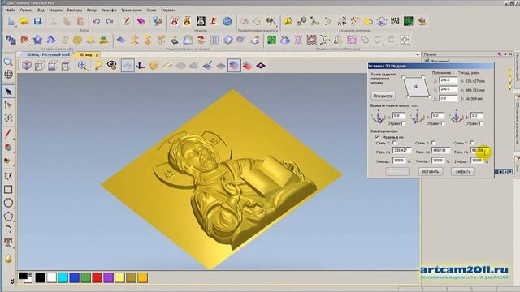Click the Undo arrow icon
The width and height of the screenshot is (520, 292).
(96, 22)
